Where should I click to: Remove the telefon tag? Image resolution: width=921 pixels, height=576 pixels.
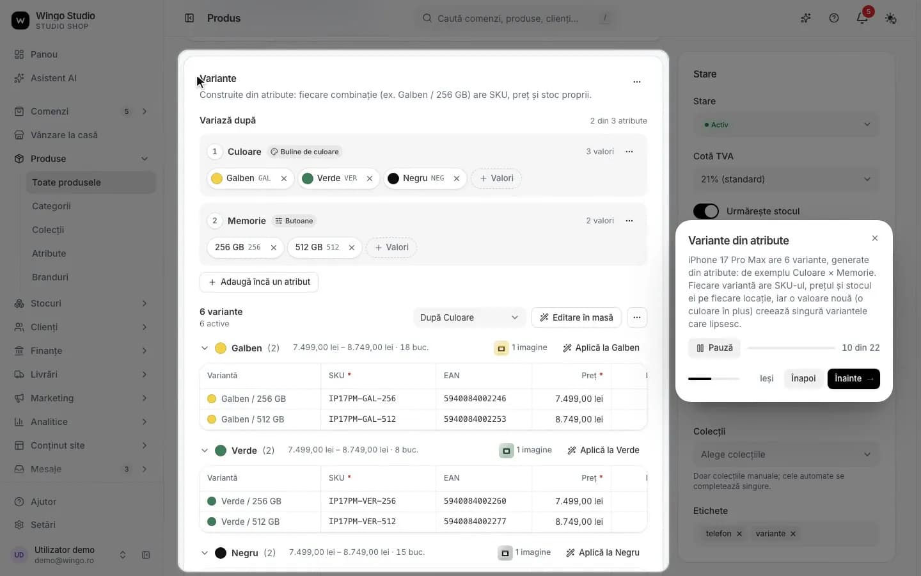click(x=739, y=534)
